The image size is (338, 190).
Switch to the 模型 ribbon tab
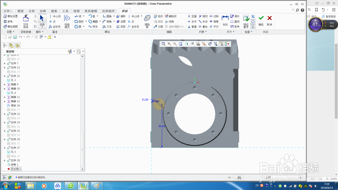(21, 11)
